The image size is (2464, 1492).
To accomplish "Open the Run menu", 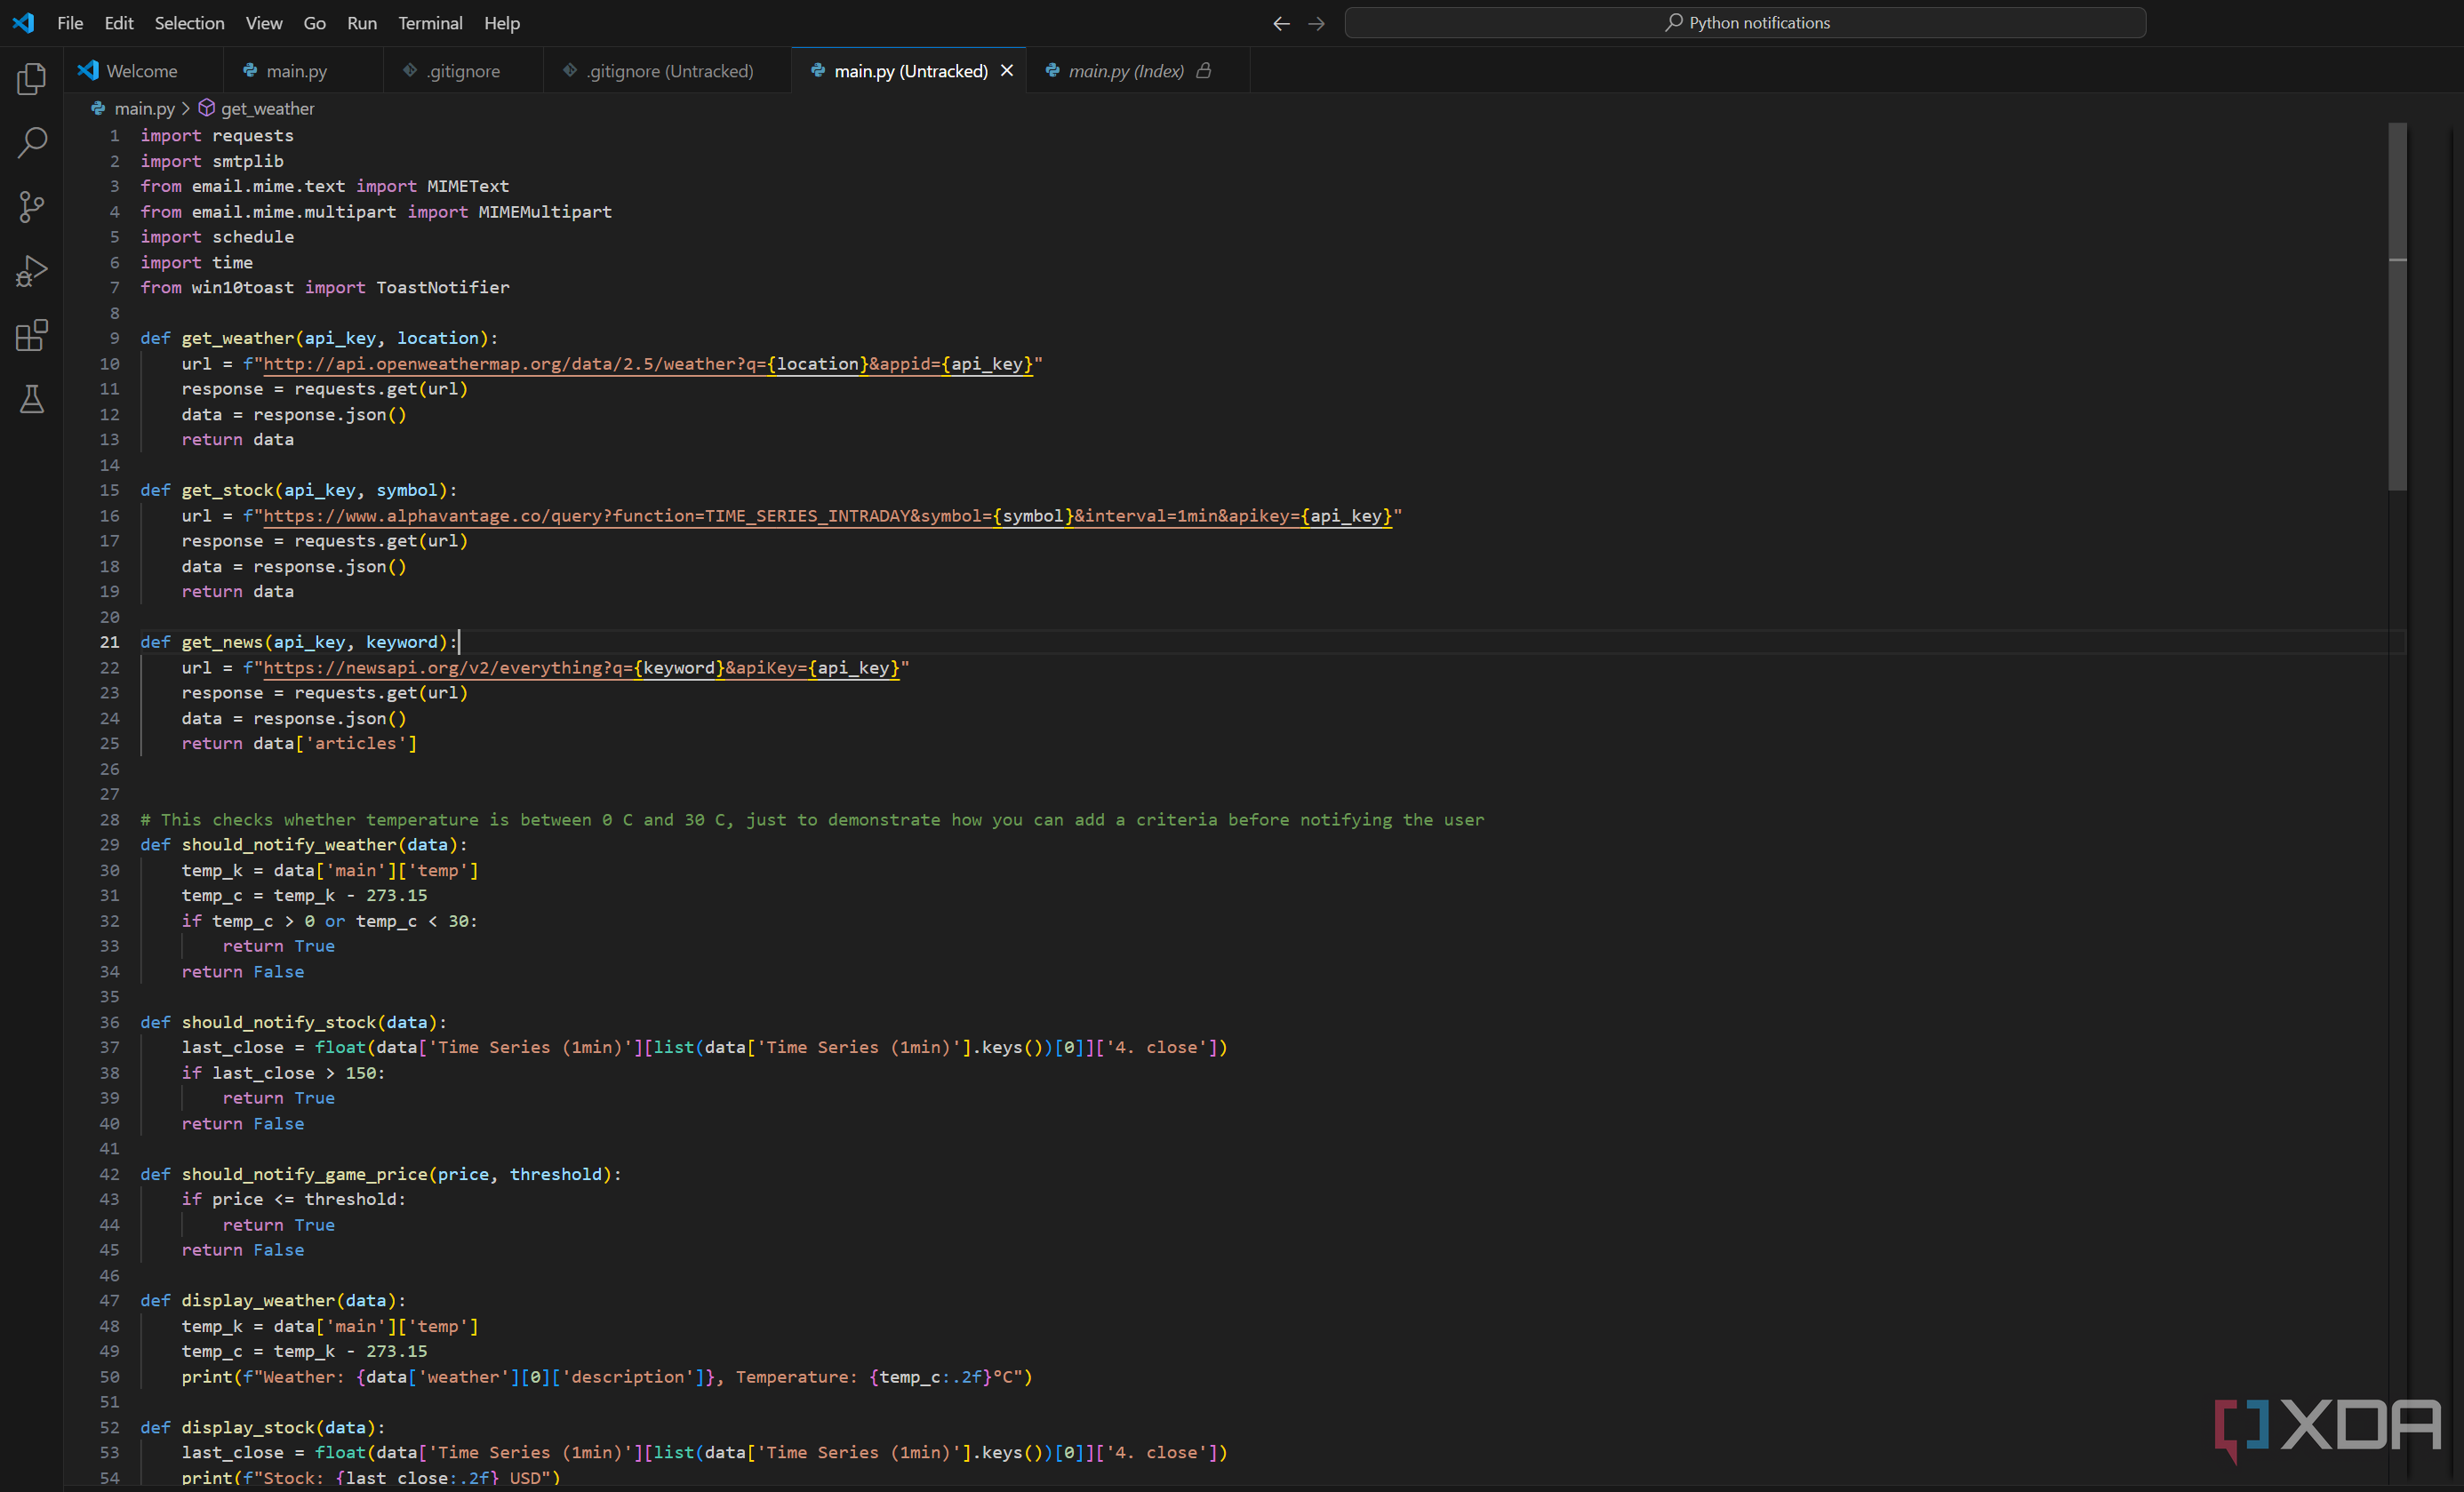I will point(362,23).
